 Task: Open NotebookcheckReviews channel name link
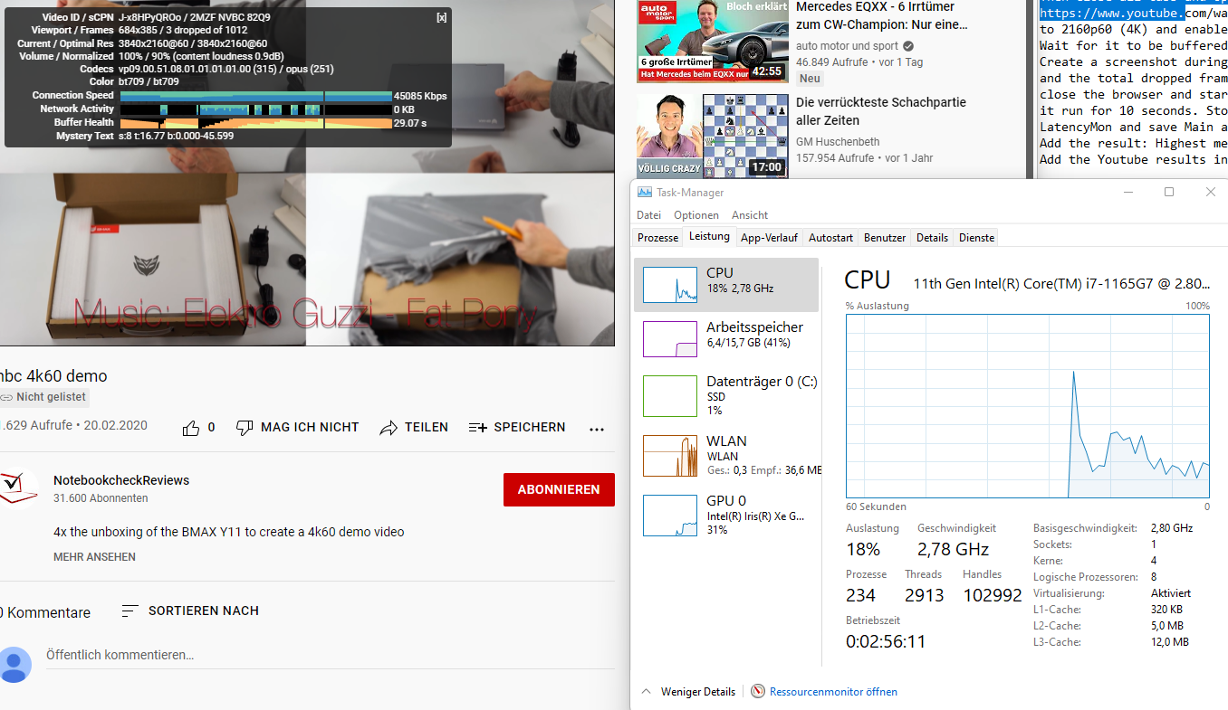(121, 480)
